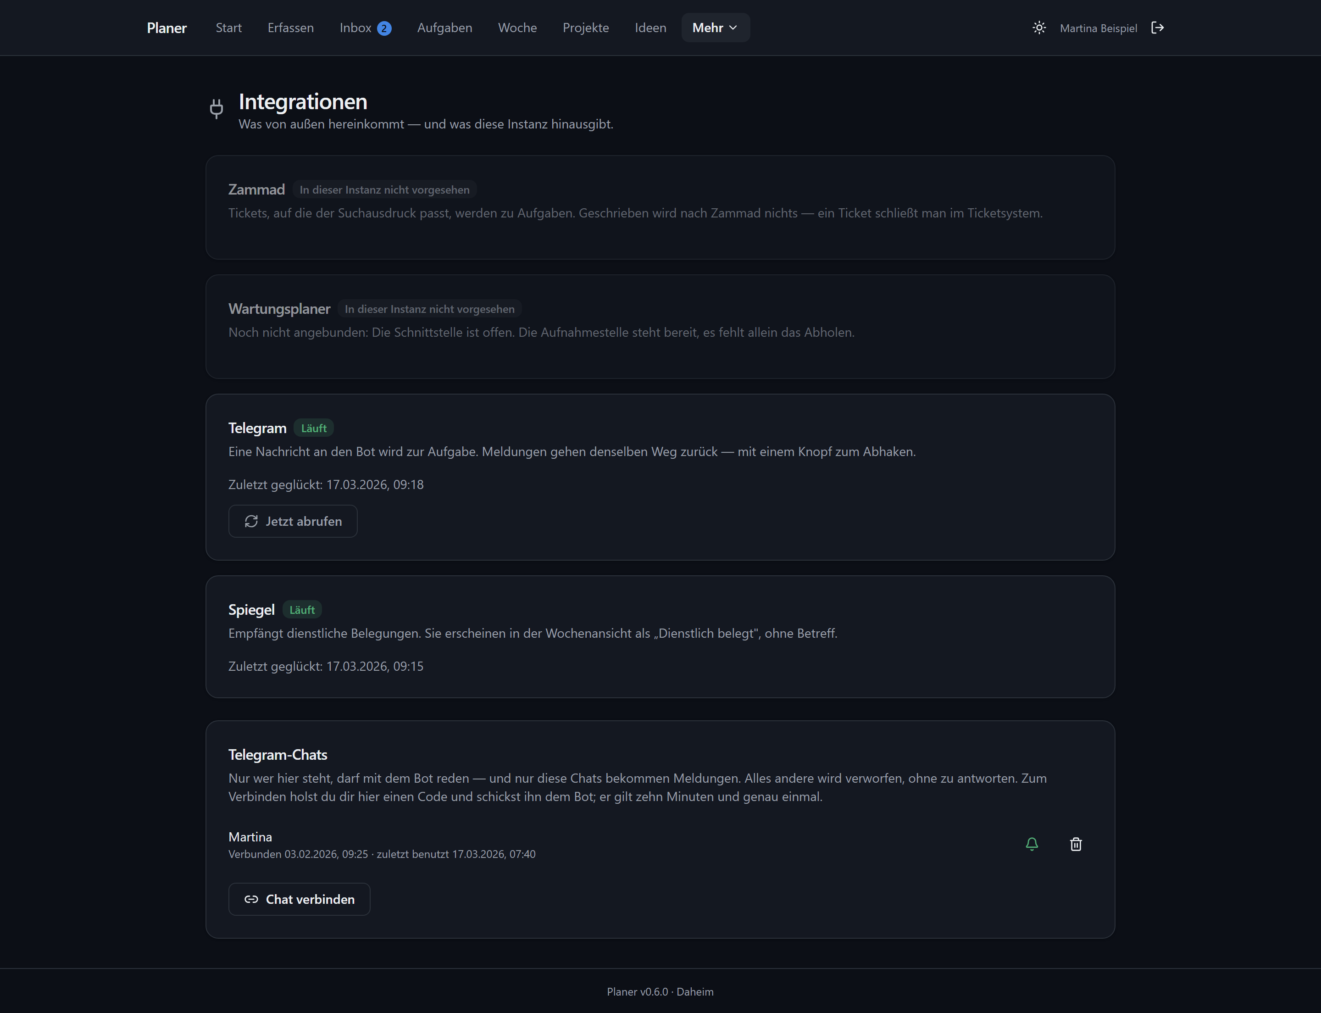The image size is (1321, 1013).
Task: Delete Martina chat with trash icon
Action: (x=1076, y=844)
